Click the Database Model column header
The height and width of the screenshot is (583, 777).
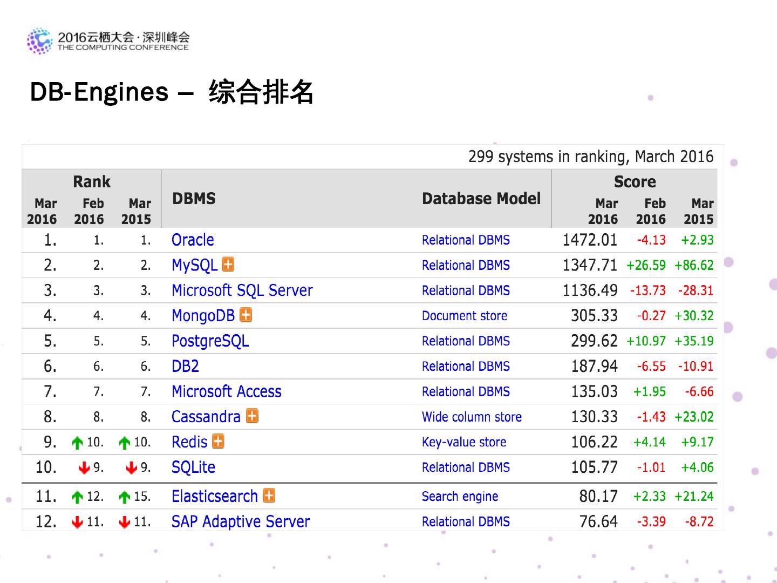(x=481, y=199)
